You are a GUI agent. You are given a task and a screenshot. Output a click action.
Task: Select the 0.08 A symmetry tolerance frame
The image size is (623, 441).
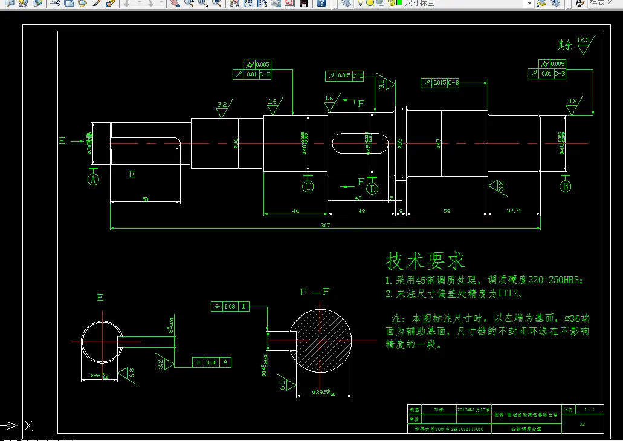coord(211,362)
